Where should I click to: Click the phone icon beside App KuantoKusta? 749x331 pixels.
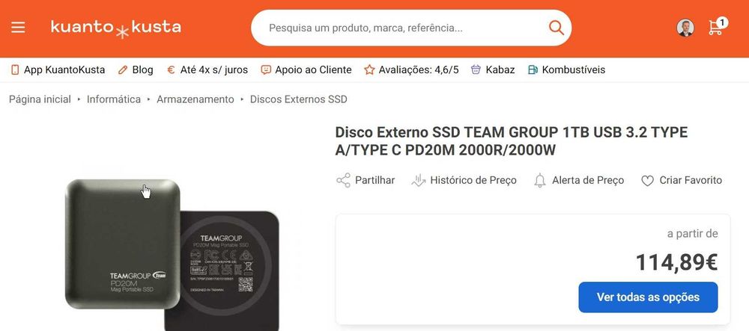tap(15, 70)
